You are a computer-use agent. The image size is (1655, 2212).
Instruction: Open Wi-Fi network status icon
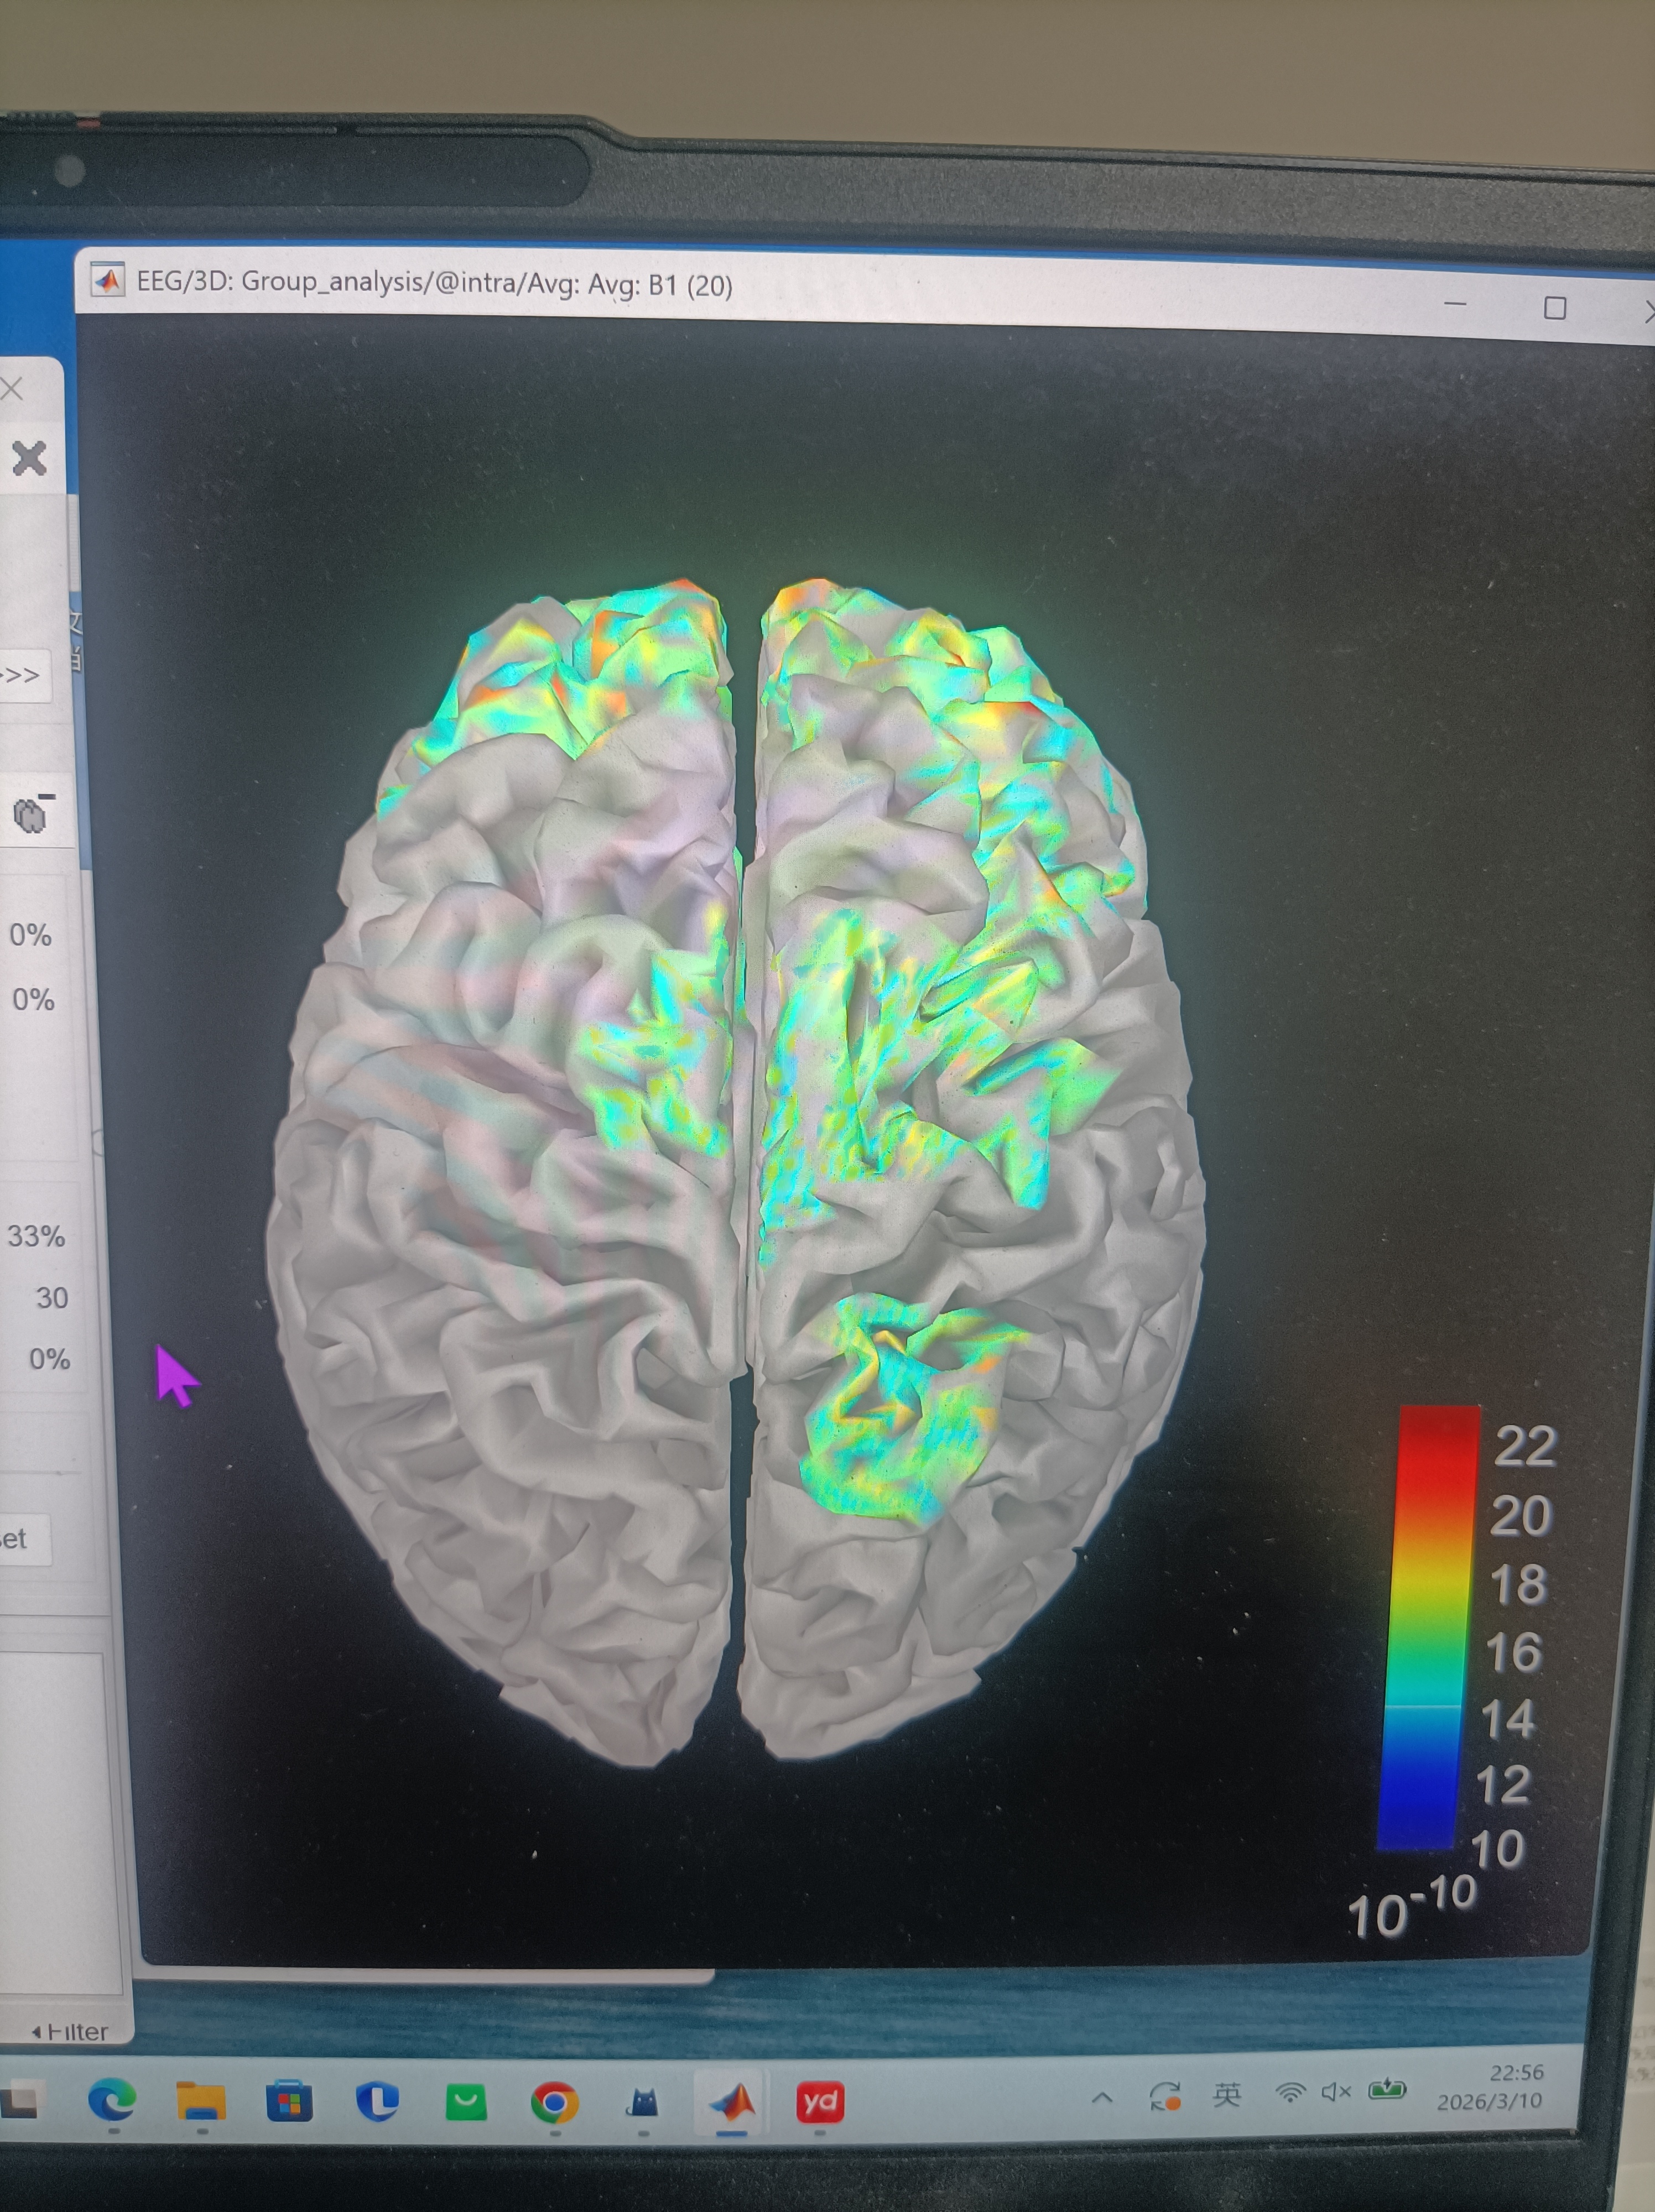pos(1291,2093)
